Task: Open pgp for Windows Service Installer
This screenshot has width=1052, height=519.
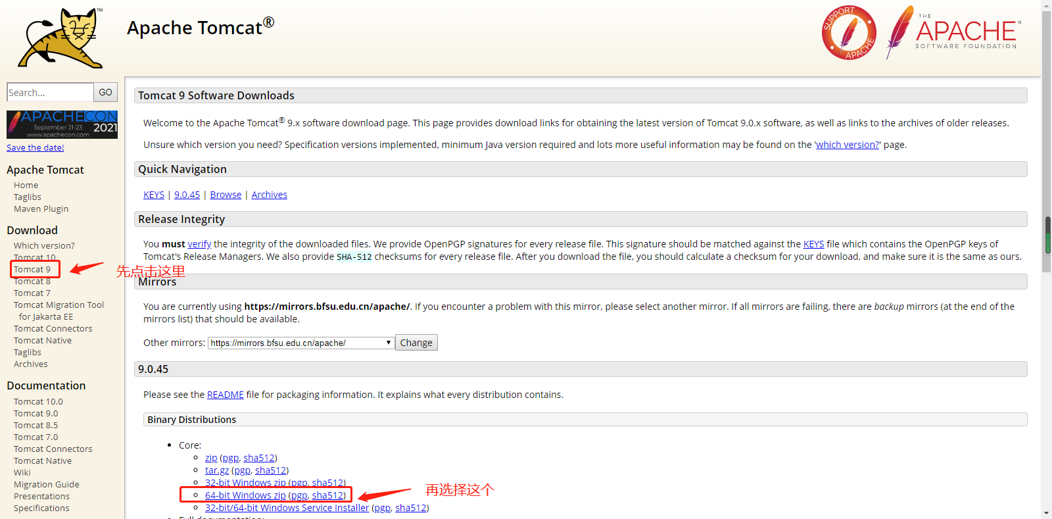Action: coord(383,508)
